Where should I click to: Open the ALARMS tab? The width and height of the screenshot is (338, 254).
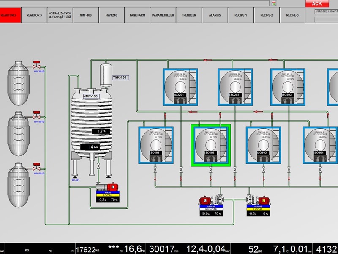click(x=215, y=15)
